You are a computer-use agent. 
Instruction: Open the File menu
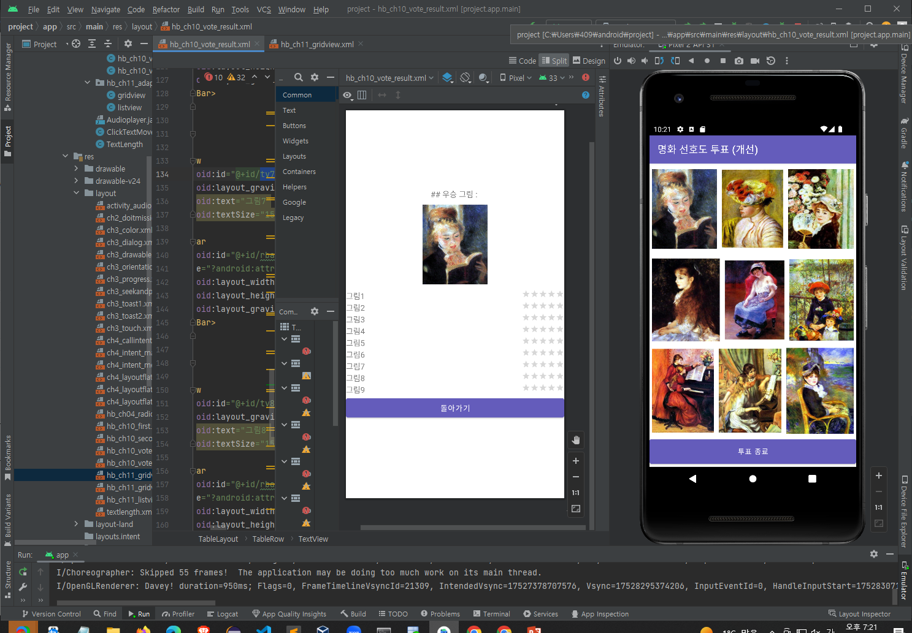(x=34, y=9)
